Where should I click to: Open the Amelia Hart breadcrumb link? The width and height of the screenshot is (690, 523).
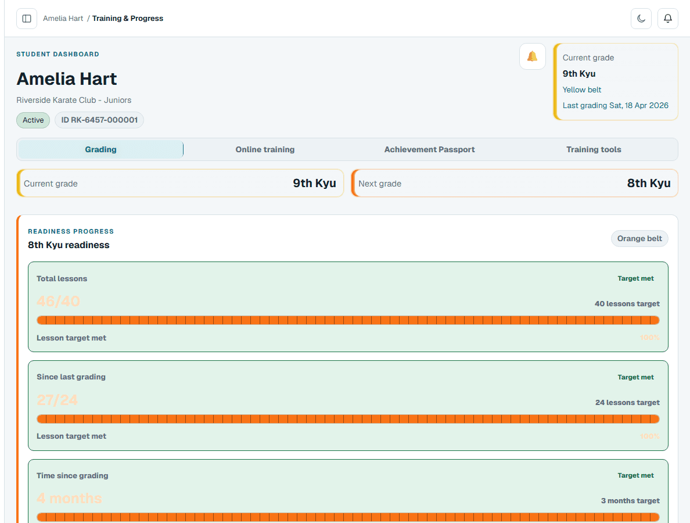coord(63,19)
